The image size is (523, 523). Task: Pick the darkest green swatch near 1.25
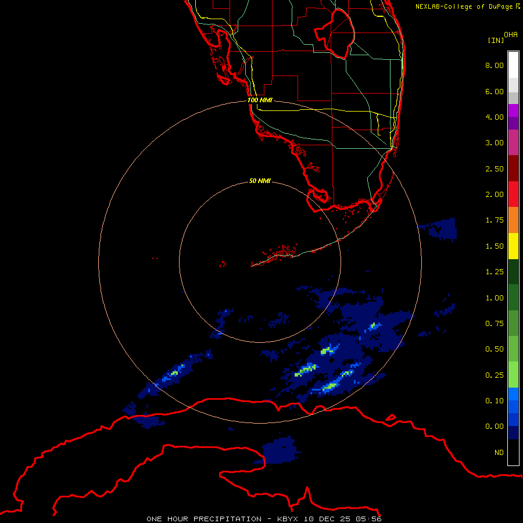pos(513,272)
